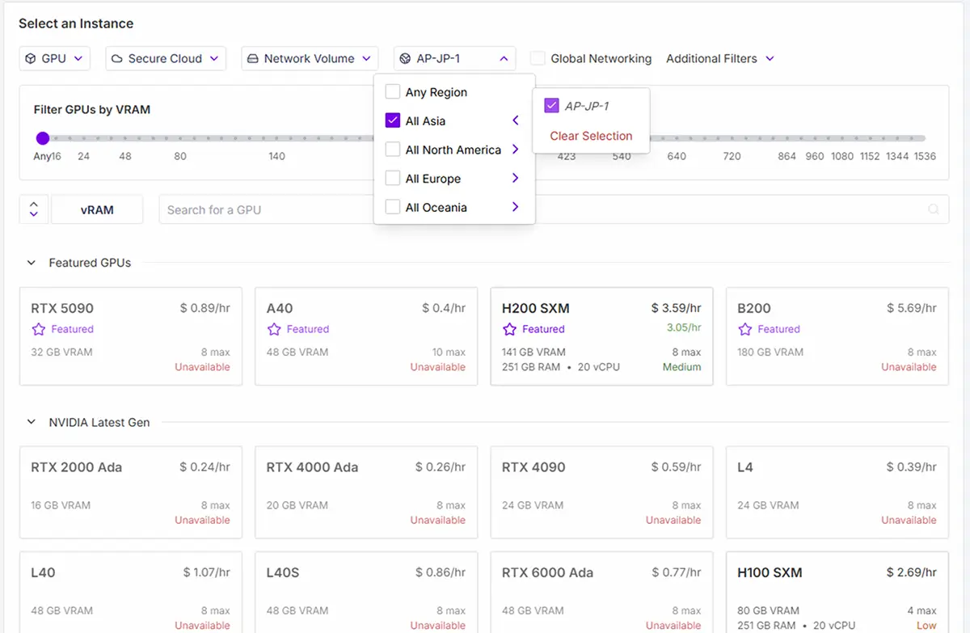Click the star icon on A40 card
This screenshot has width=970, height=633.
274,329
